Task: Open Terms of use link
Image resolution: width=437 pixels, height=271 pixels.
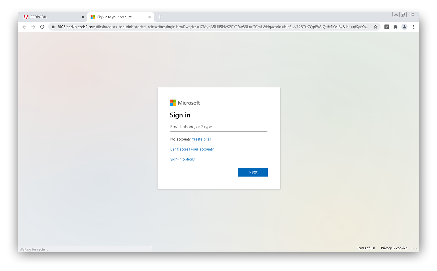Action: point(366,248)
